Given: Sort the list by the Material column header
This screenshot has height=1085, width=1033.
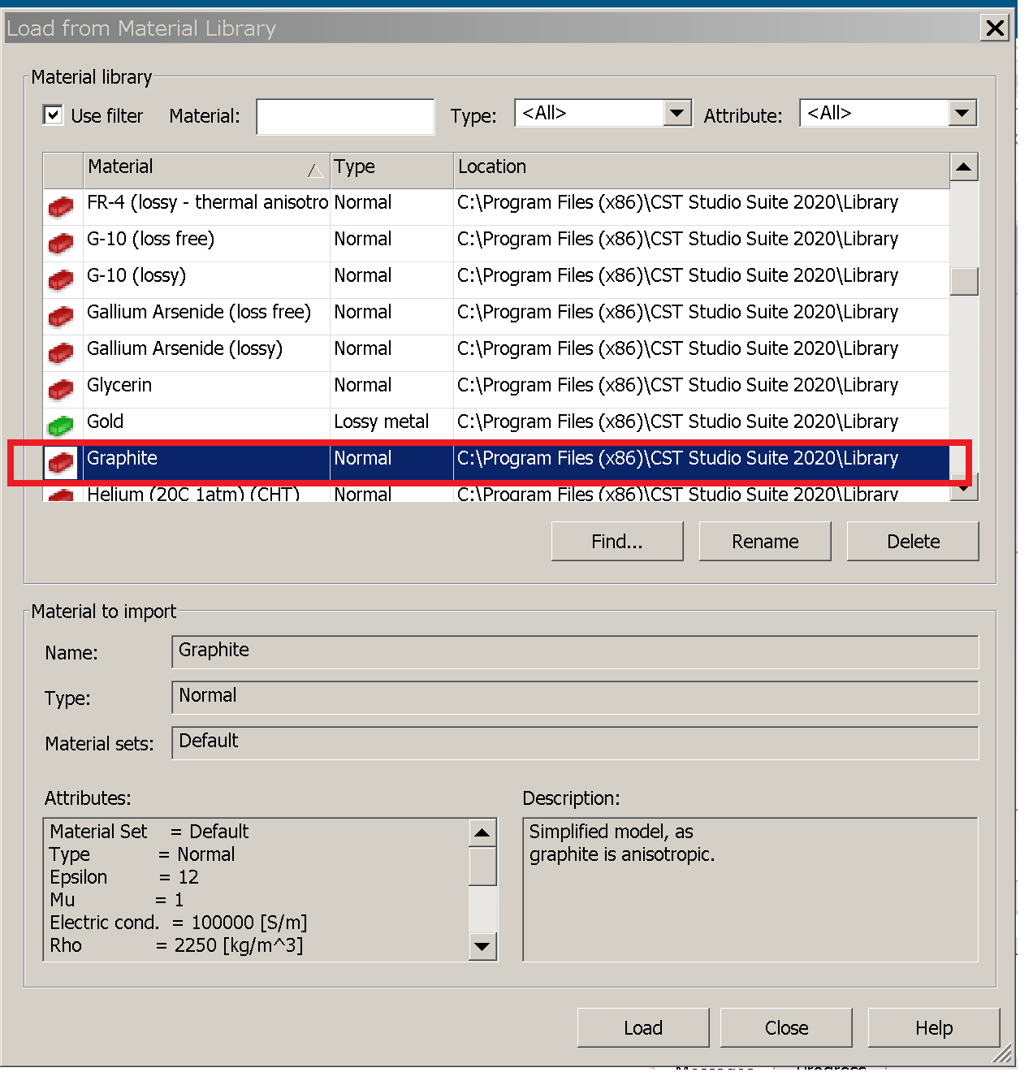Looking at the screenshot, I should click(206, 167).
